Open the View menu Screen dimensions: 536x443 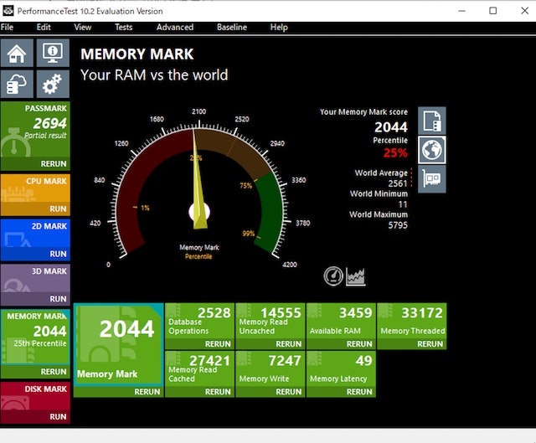82,28
